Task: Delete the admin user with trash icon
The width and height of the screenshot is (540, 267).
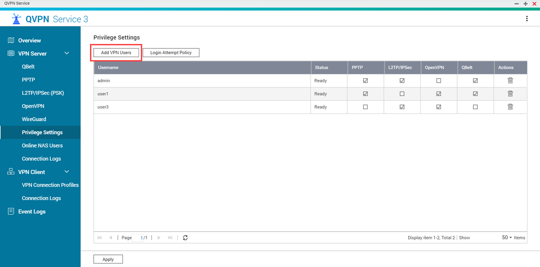Action: 510,81
